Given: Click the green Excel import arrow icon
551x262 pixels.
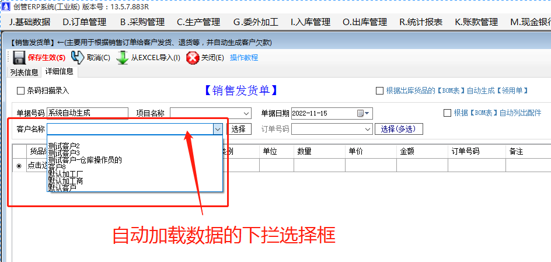Looking at the screenshot, I should click(x=123, y=58).
